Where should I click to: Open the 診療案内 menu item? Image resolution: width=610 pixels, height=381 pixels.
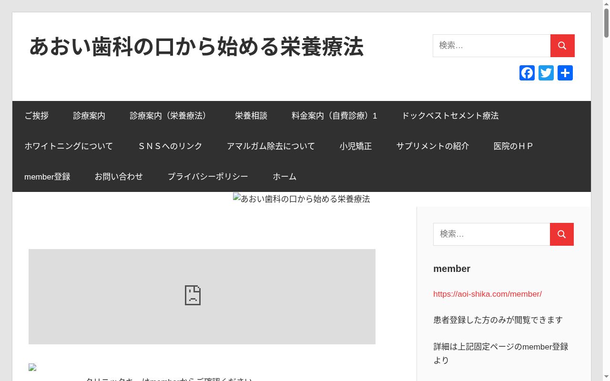[89, 116]
